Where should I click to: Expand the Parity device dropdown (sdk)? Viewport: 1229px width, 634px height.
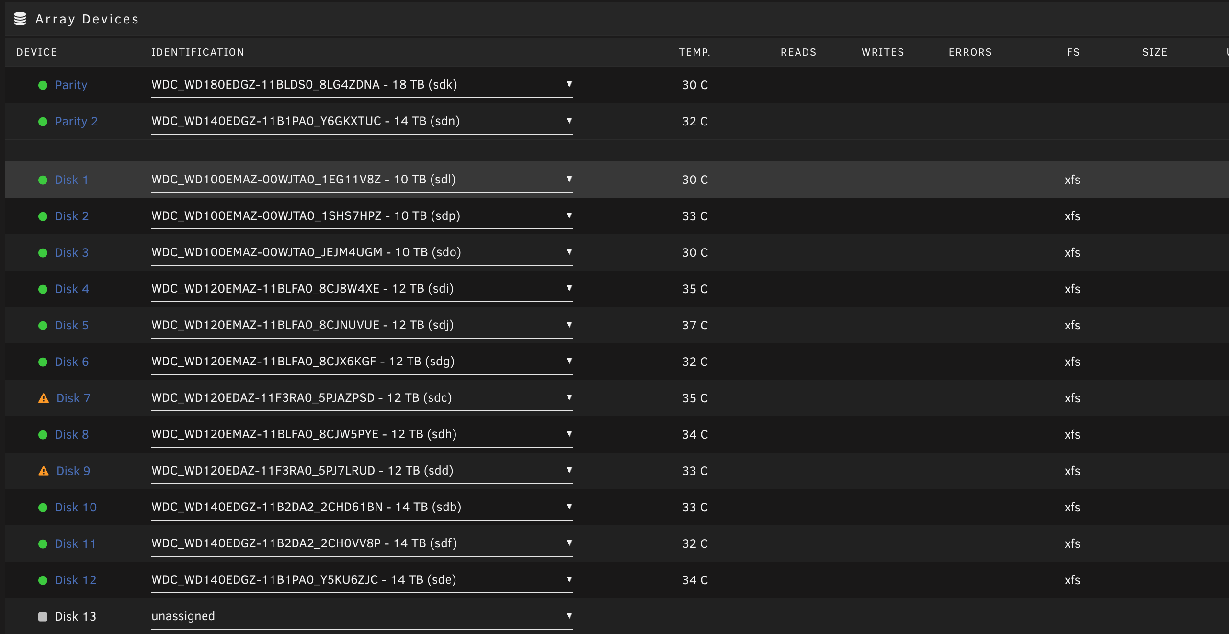362,85
